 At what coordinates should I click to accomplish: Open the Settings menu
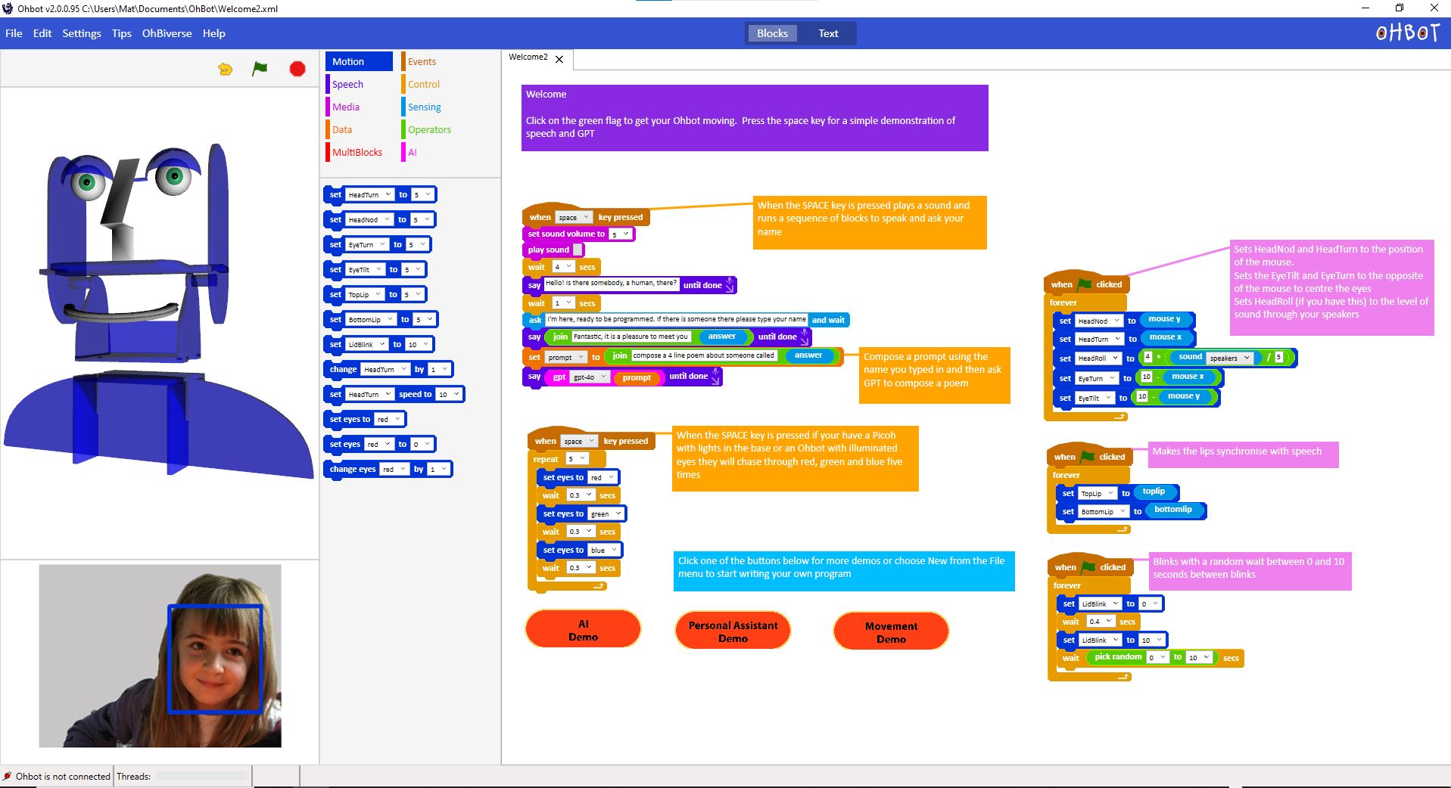pos(82,33)
